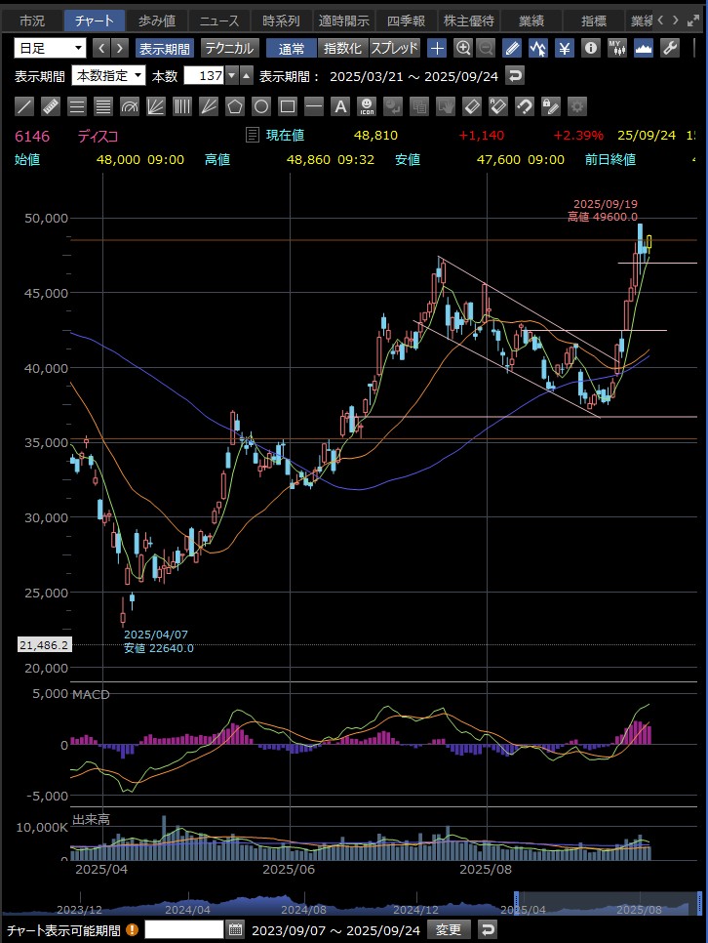
Task: Click the chart period date input field
Action: click(x=183, y=929)
